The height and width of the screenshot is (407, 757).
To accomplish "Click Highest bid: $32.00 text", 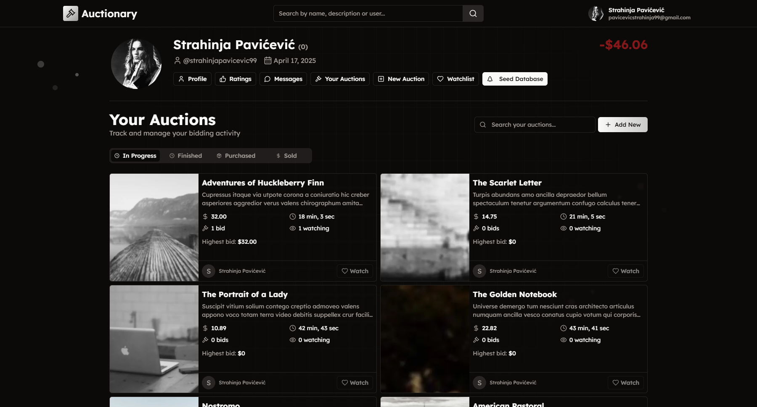I will 229,242.
